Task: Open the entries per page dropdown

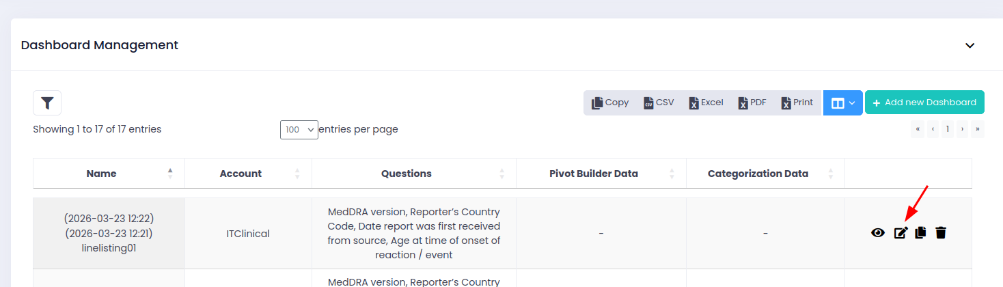Action: click(299, 130)
